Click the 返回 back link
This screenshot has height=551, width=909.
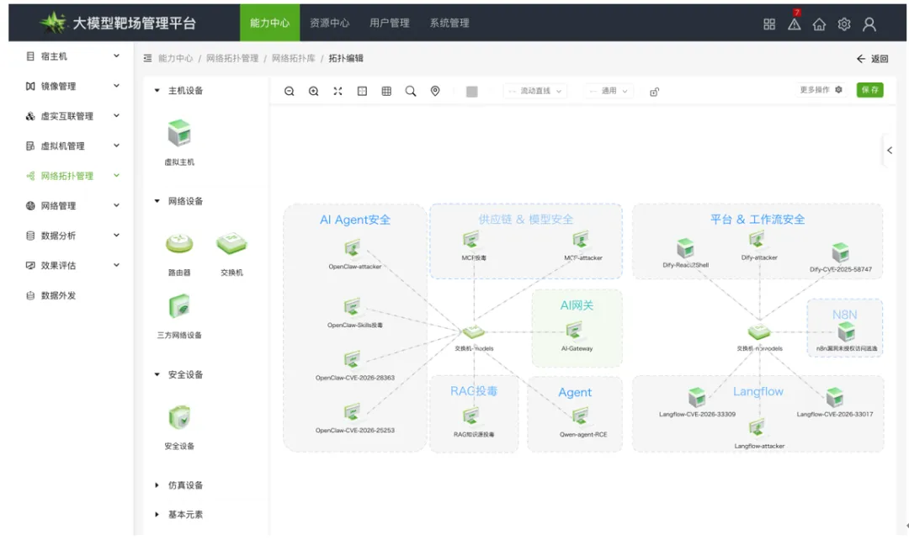click(x=873, y=59)
